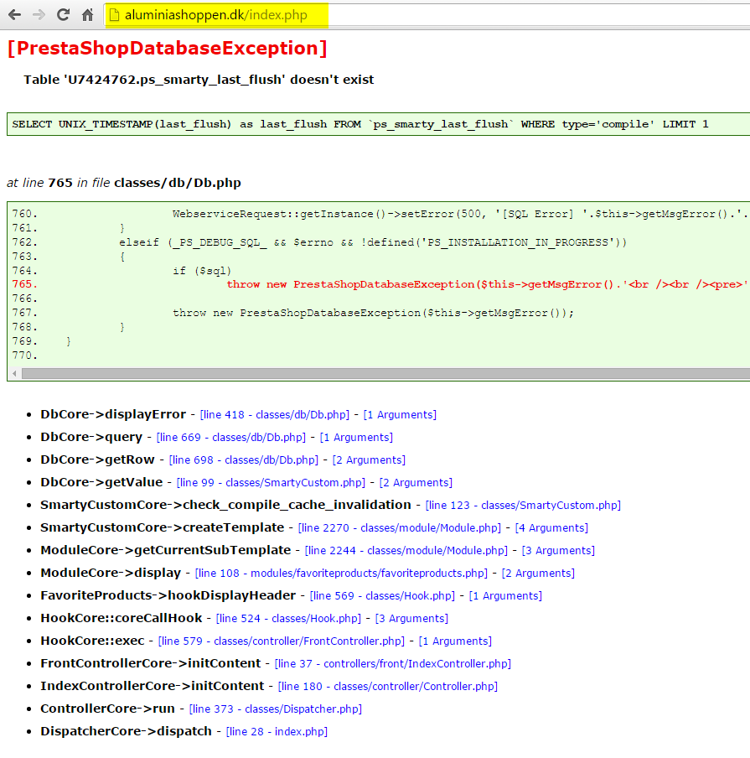This screenshot has width=750, height=758.
Task: Click the "Table 'U7424762.ps_smarty_last_flush' doesn't exist" message
Action: pos(199,80)
